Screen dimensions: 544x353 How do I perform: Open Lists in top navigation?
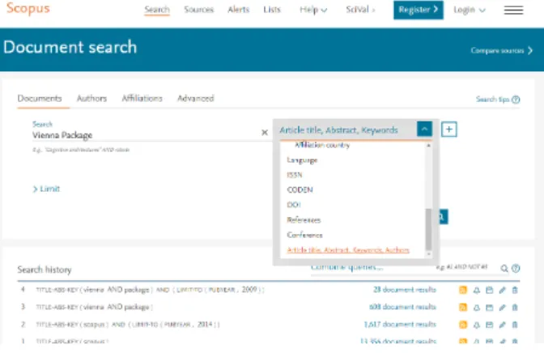(x=272, y=10)
